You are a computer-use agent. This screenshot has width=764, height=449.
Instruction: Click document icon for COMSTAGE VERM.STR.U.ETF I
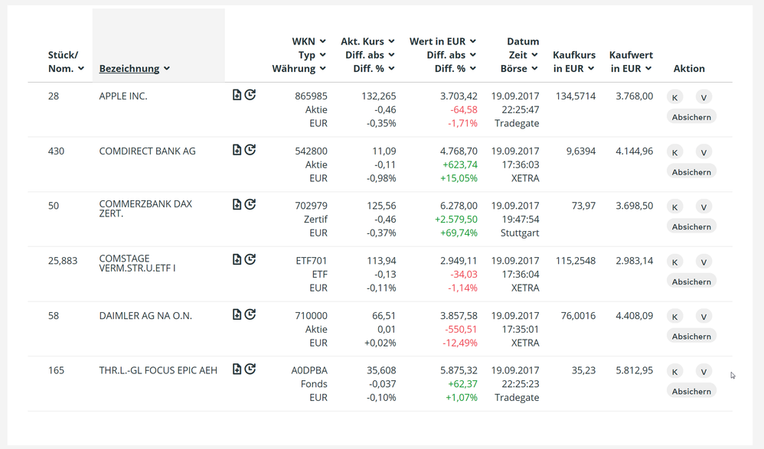pyautogui.click(x=237, y=259)
